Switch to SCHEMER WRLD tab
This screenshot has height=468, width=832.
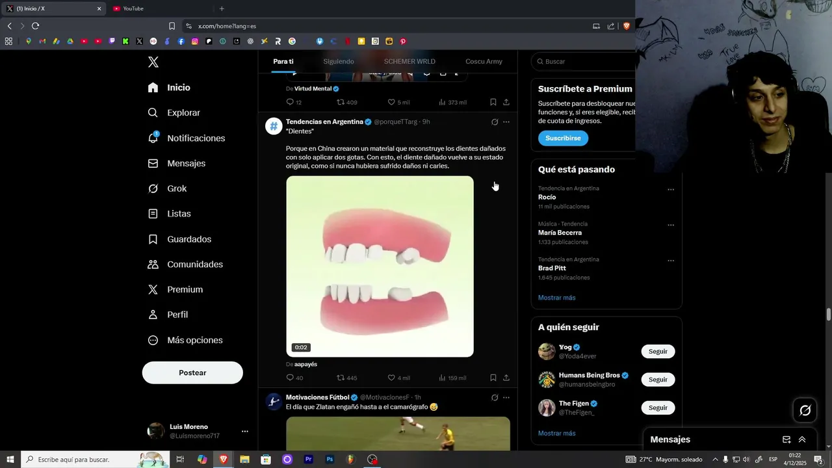pos(409,62)
